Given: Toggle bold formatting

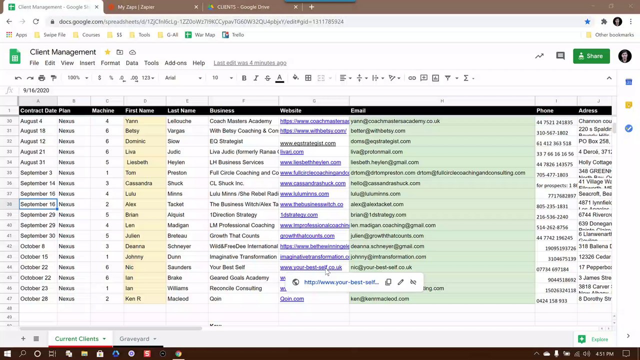Looking at the screenshot, I should (244, 78).
